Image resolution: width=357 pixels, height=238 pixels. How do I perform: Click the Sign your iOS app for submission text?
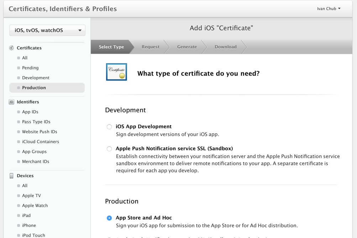[x=207, y=226]
